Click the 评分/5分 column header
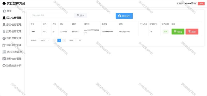Screen dimensions: 207x96 pyautogui.click(x=143, y=24)
